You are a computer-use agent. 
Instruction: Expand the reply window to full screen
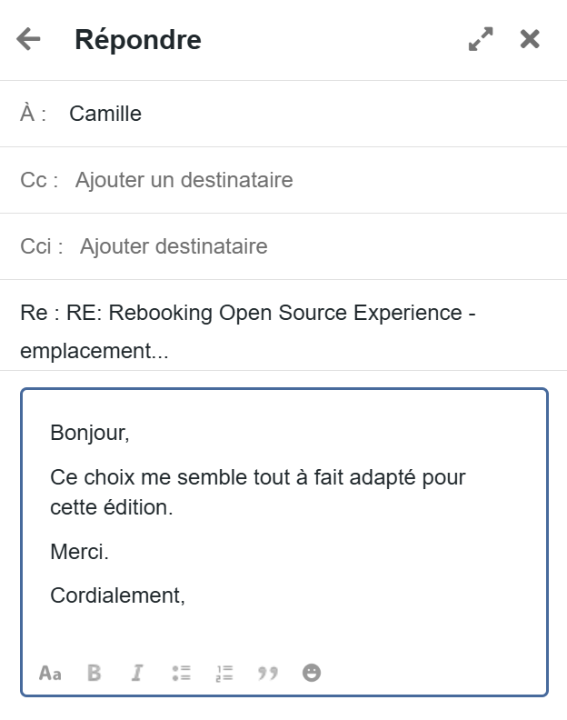[481, 39]
